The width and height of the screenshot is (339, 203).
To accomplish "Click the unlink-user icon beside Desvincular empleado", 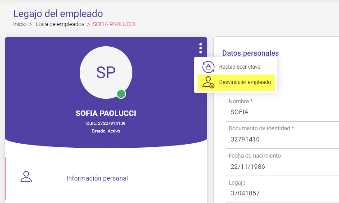I will tap(208, 82).
